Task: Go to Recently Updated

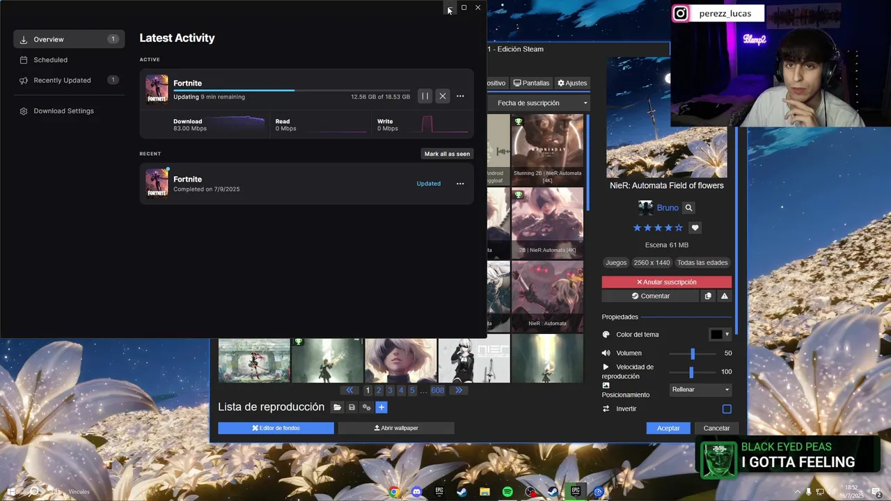Action: click(69, 80)
